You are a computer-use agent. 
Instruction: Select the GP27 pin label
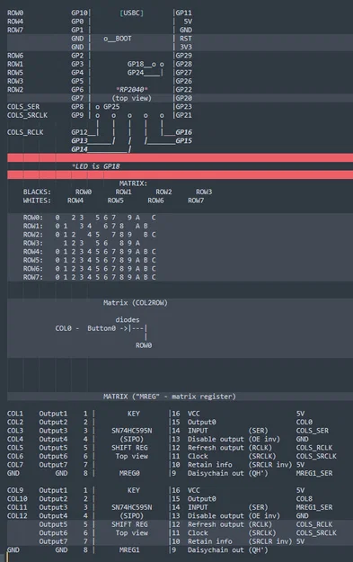(x=183, y=73)
